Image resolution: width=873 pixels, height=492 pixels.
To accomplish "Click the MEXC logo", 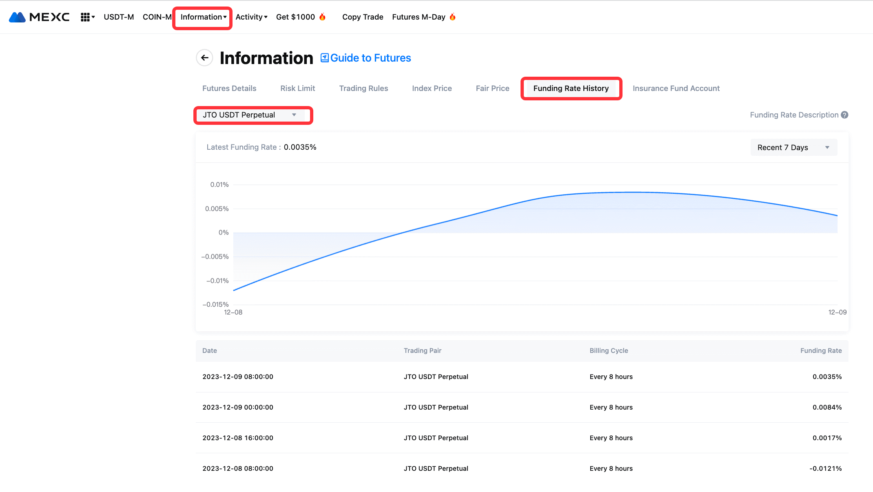I will (x=39, y=17).
